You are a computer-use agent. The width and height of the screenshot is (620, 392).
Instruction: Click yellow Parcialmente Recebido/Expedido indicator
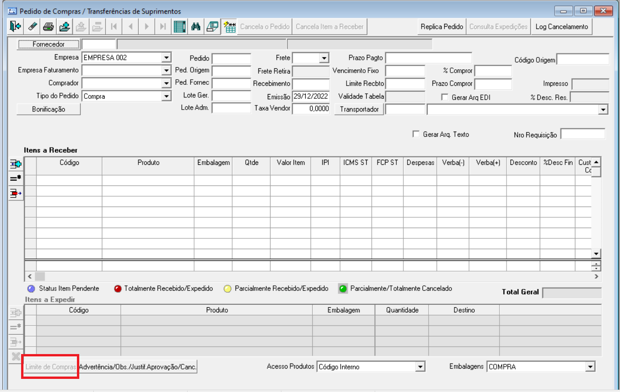point(227,289)
